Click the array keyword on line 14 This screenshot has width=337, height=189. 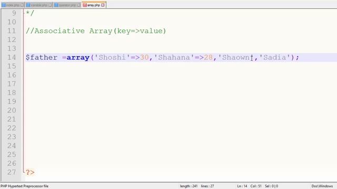tap(78, 57)
